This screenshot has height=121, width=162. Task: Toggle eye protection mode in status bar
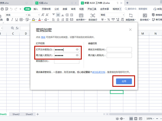click(x=117, y=119)
